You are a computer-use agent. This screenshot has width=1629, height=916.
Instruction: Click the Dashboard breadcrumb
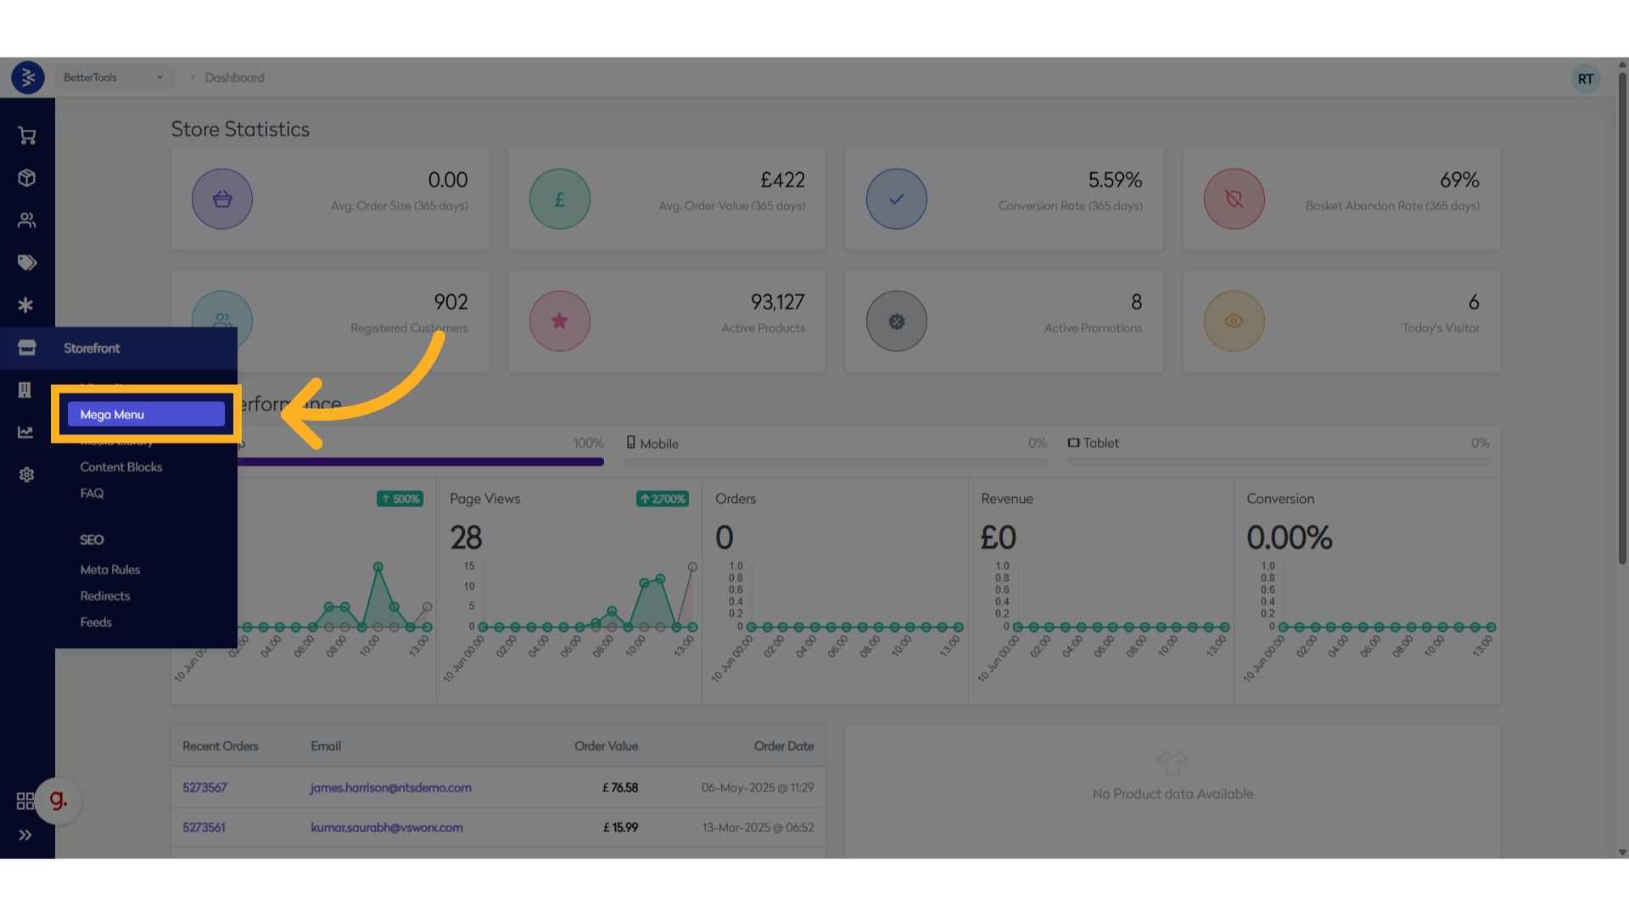(x=235, y=78)
